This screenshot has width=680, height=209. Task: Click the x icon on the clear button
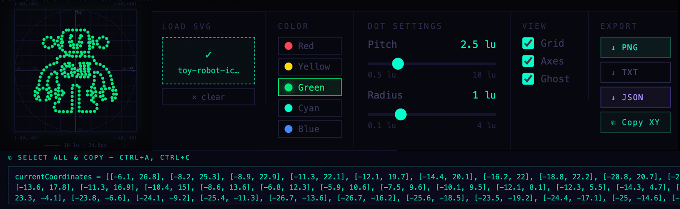click(194, 97)
